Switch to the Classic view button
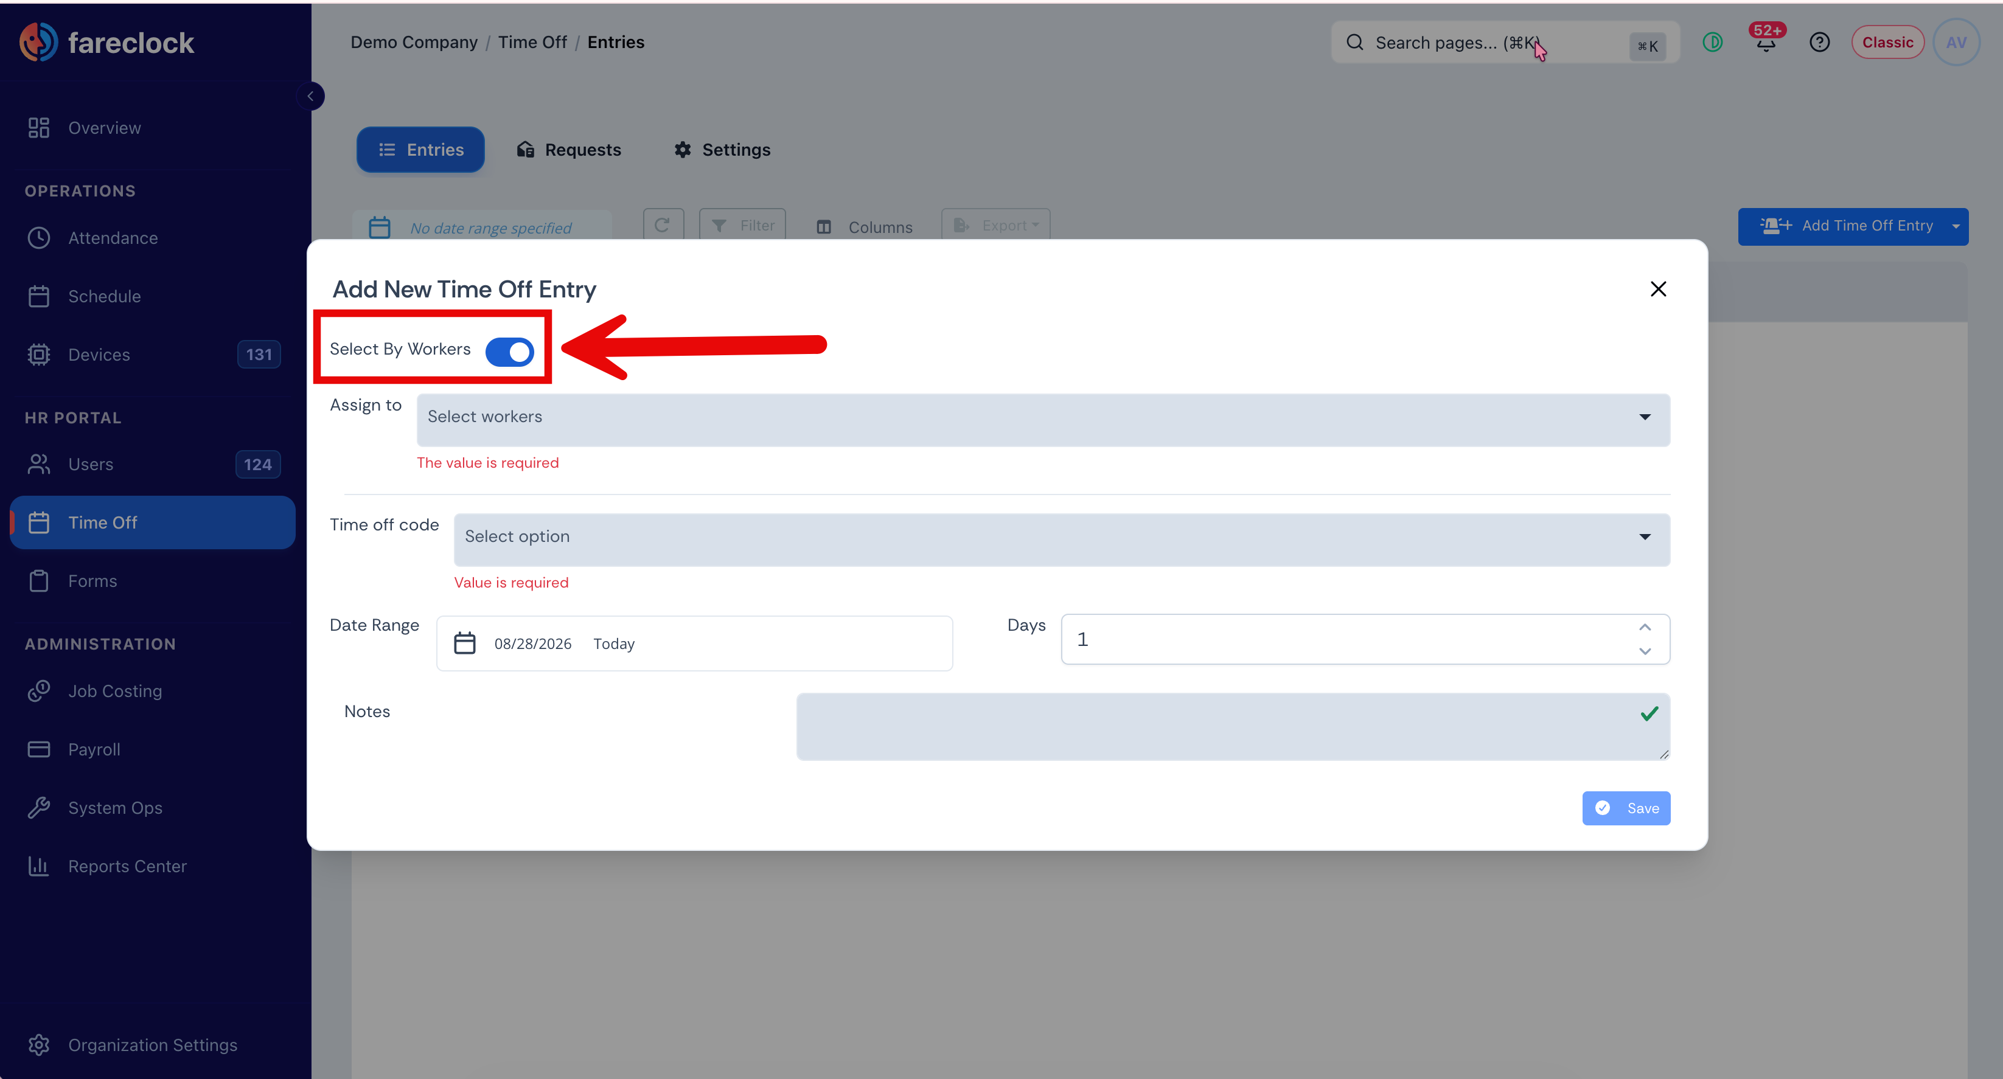Viewport: 2003px width, 1079px height. click(1887, 42)
